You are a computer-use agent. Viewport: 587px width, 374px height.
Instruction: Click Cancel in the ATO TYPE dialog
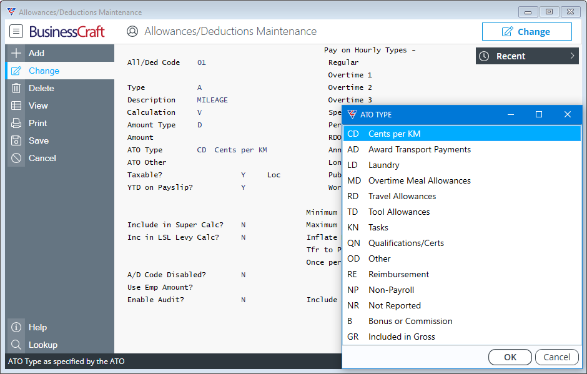point(556,357)
